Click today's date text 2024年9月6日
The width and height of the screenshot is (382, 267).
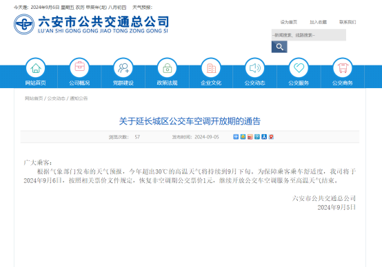(x=46, y=8)
